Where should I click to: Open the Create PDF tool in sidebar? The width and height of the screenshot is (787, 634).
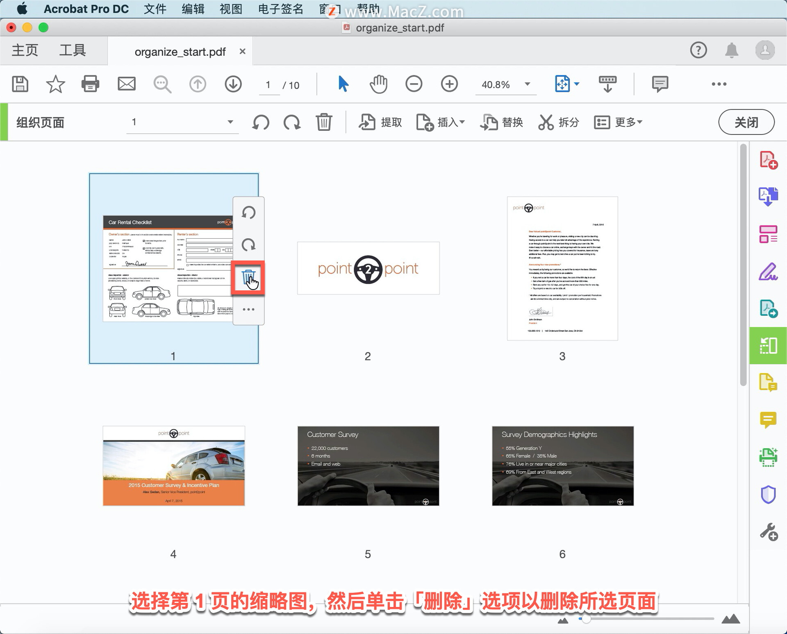(768, 160)
